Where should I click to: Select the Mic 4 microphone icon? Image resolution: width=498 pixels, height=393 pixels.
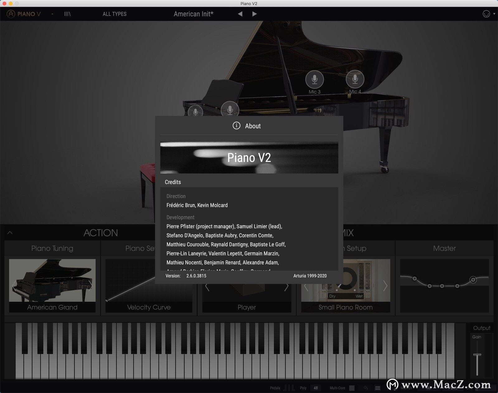tap(355, 79)
